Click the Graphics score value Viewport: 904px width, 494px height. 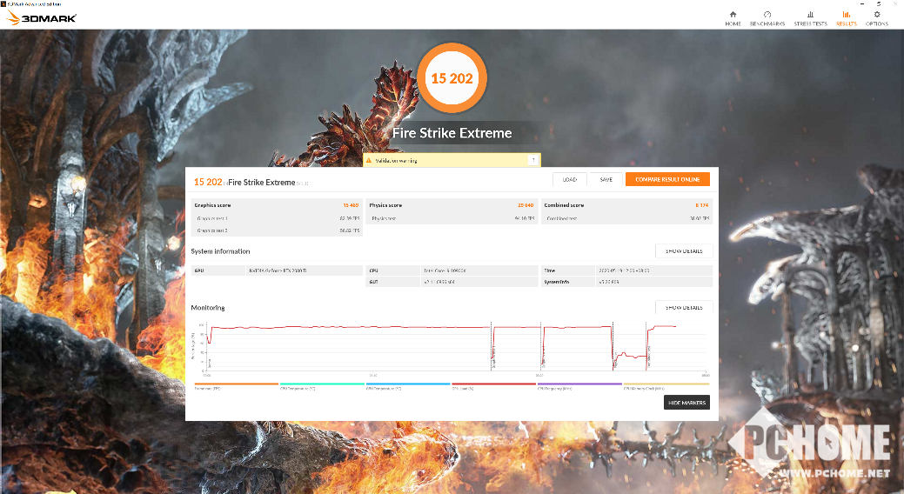[x=351, y=205]
